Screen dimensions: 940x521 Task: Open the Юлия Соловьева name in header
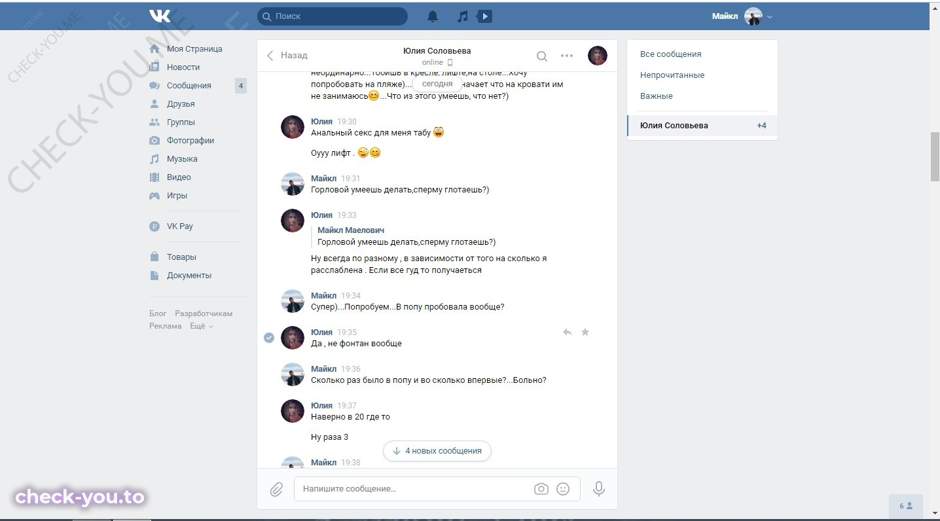[437, 50]
